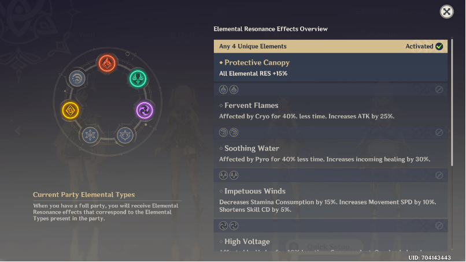Click the Activated status label

coord(419,46)
